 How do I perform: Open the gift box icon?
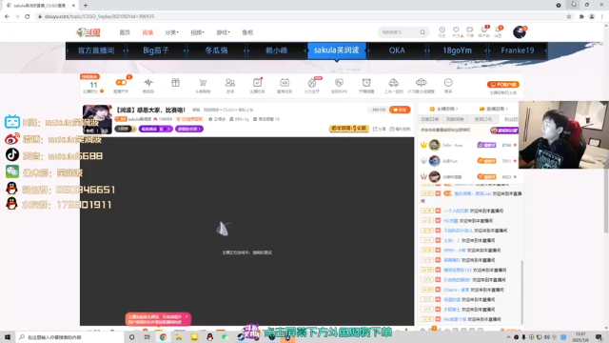(175, 83)
